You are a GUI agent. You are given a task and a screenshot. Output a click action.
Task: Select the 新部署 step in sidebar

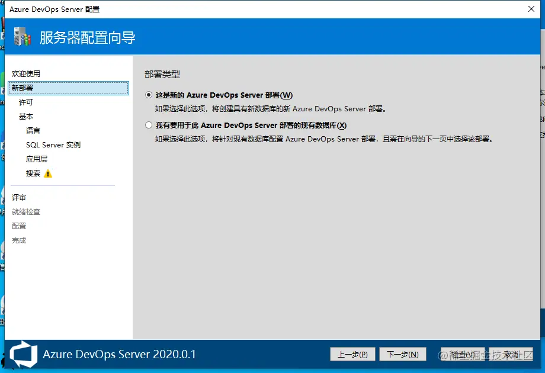tap(69, 88)
